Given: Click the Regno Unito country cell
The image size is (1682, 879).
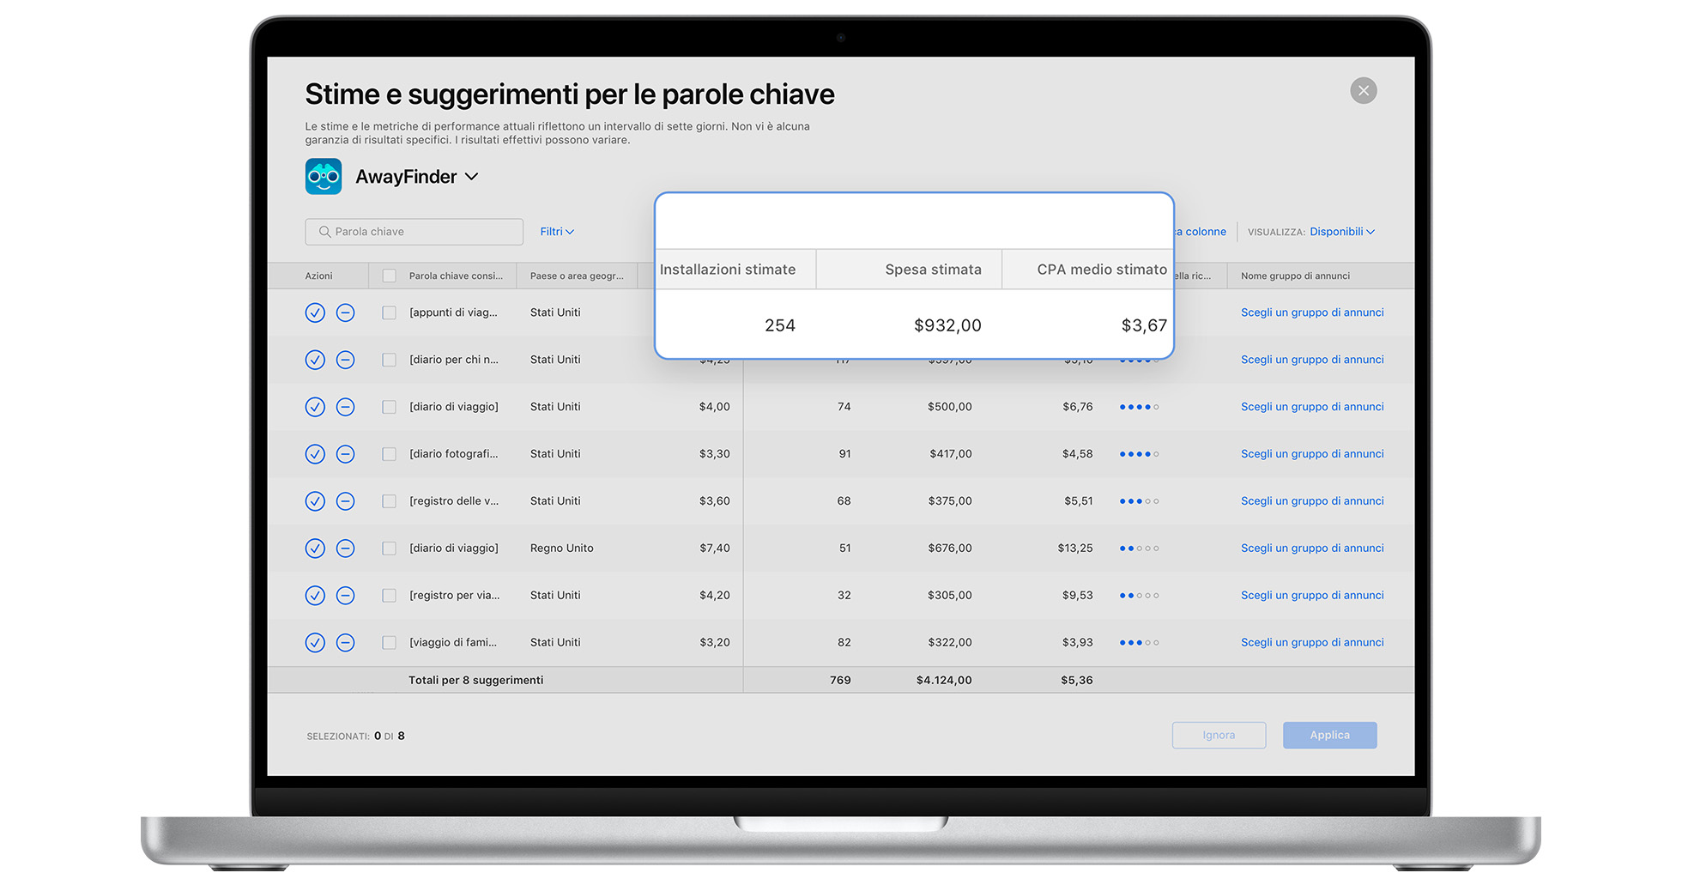Looking at the screenshot, I should (x=561, y=549).
